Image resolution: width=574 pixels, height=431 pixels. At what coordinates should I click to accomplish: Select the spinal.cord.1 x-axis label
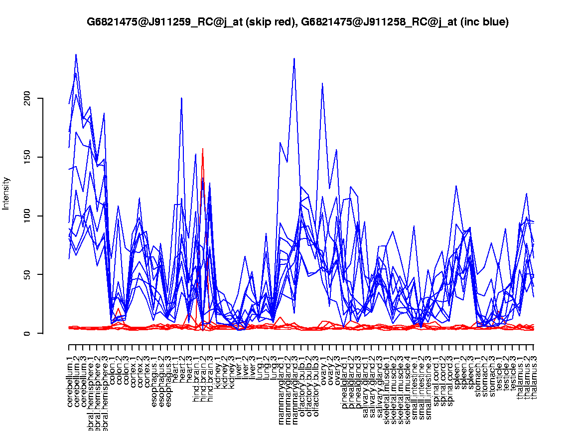(435, 379)
